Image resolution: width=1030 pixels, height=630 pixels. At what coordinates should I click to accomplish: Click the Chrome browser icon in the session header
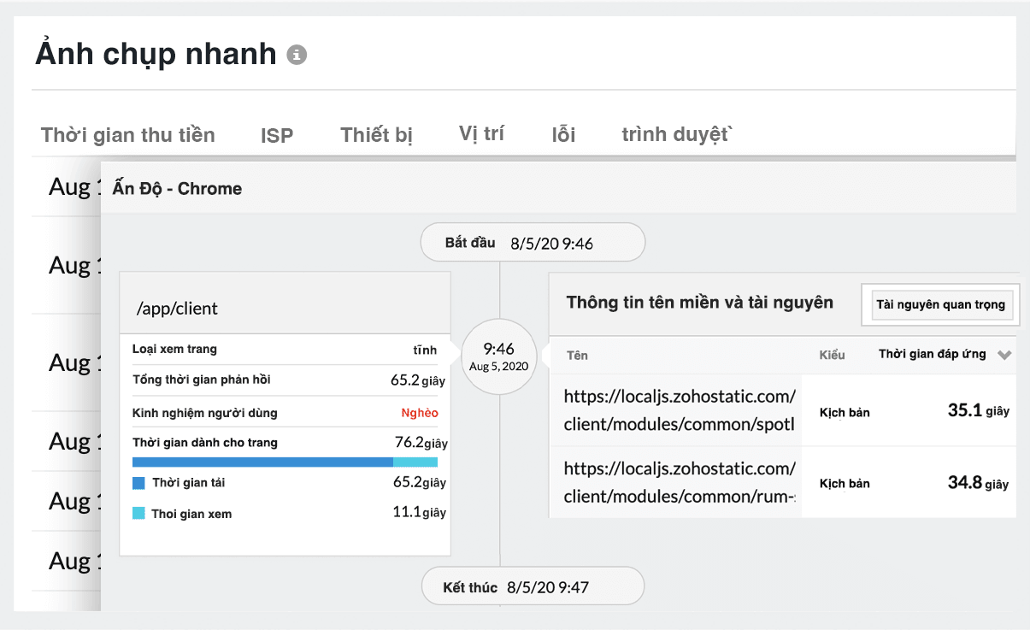(x=209, y=188)
